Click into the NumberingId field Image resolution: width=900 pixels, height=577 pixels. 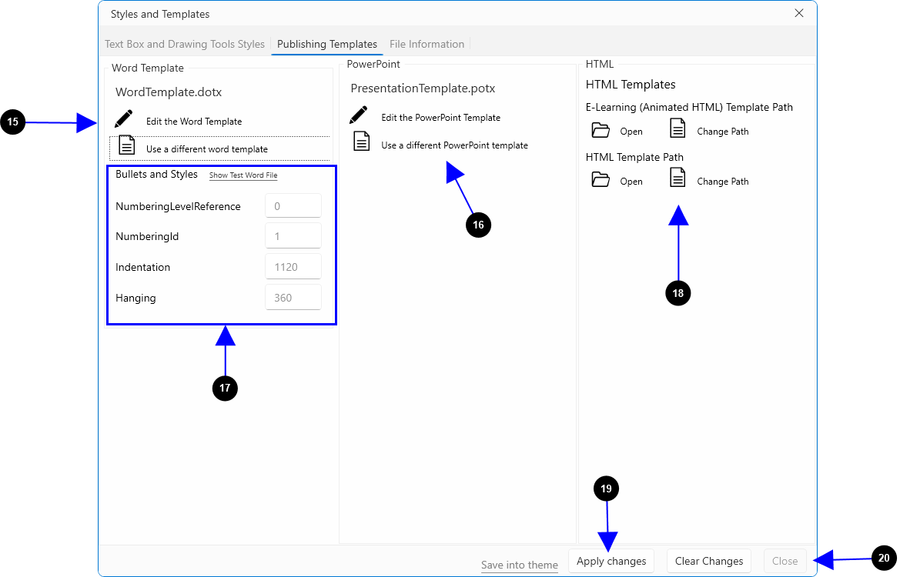pyautogui.click(x=293, y=236)
